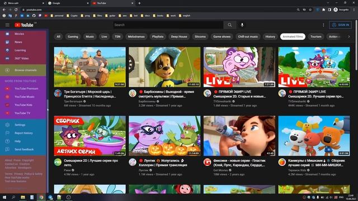Switch to the Google browser tab

click(x=68, y=3)
